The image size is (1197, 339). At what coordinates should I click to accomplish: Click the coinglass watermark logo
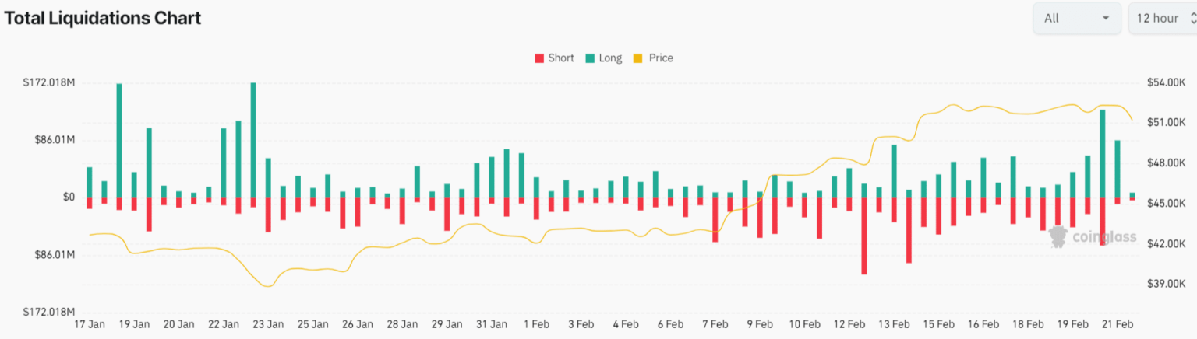click(1093, 237)
